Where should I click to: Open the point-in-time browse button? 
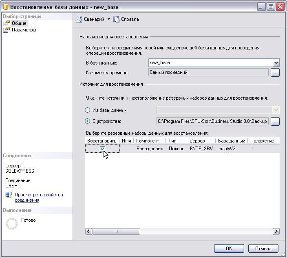coord(275,73)
